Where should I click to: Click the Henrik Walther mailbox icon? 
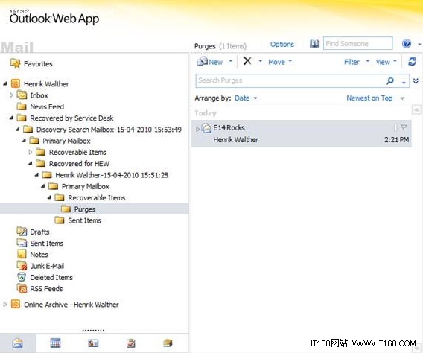tap(16, 83)
